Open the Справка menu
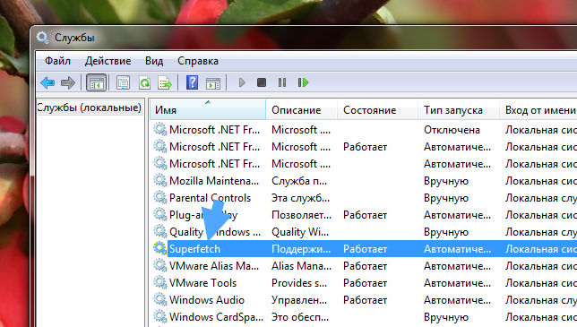 coord(198,61)
